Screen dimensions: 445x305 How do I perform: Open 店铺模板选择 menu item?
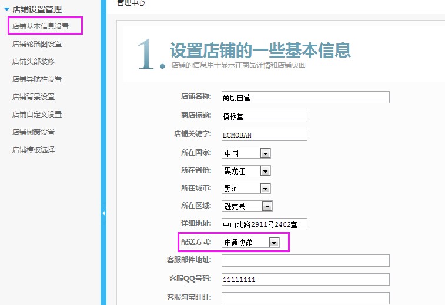tap(34, 149)
